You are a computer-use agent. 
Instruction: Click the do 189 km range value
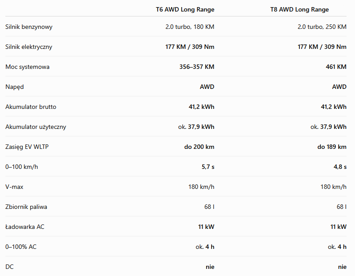pos(332,147)
